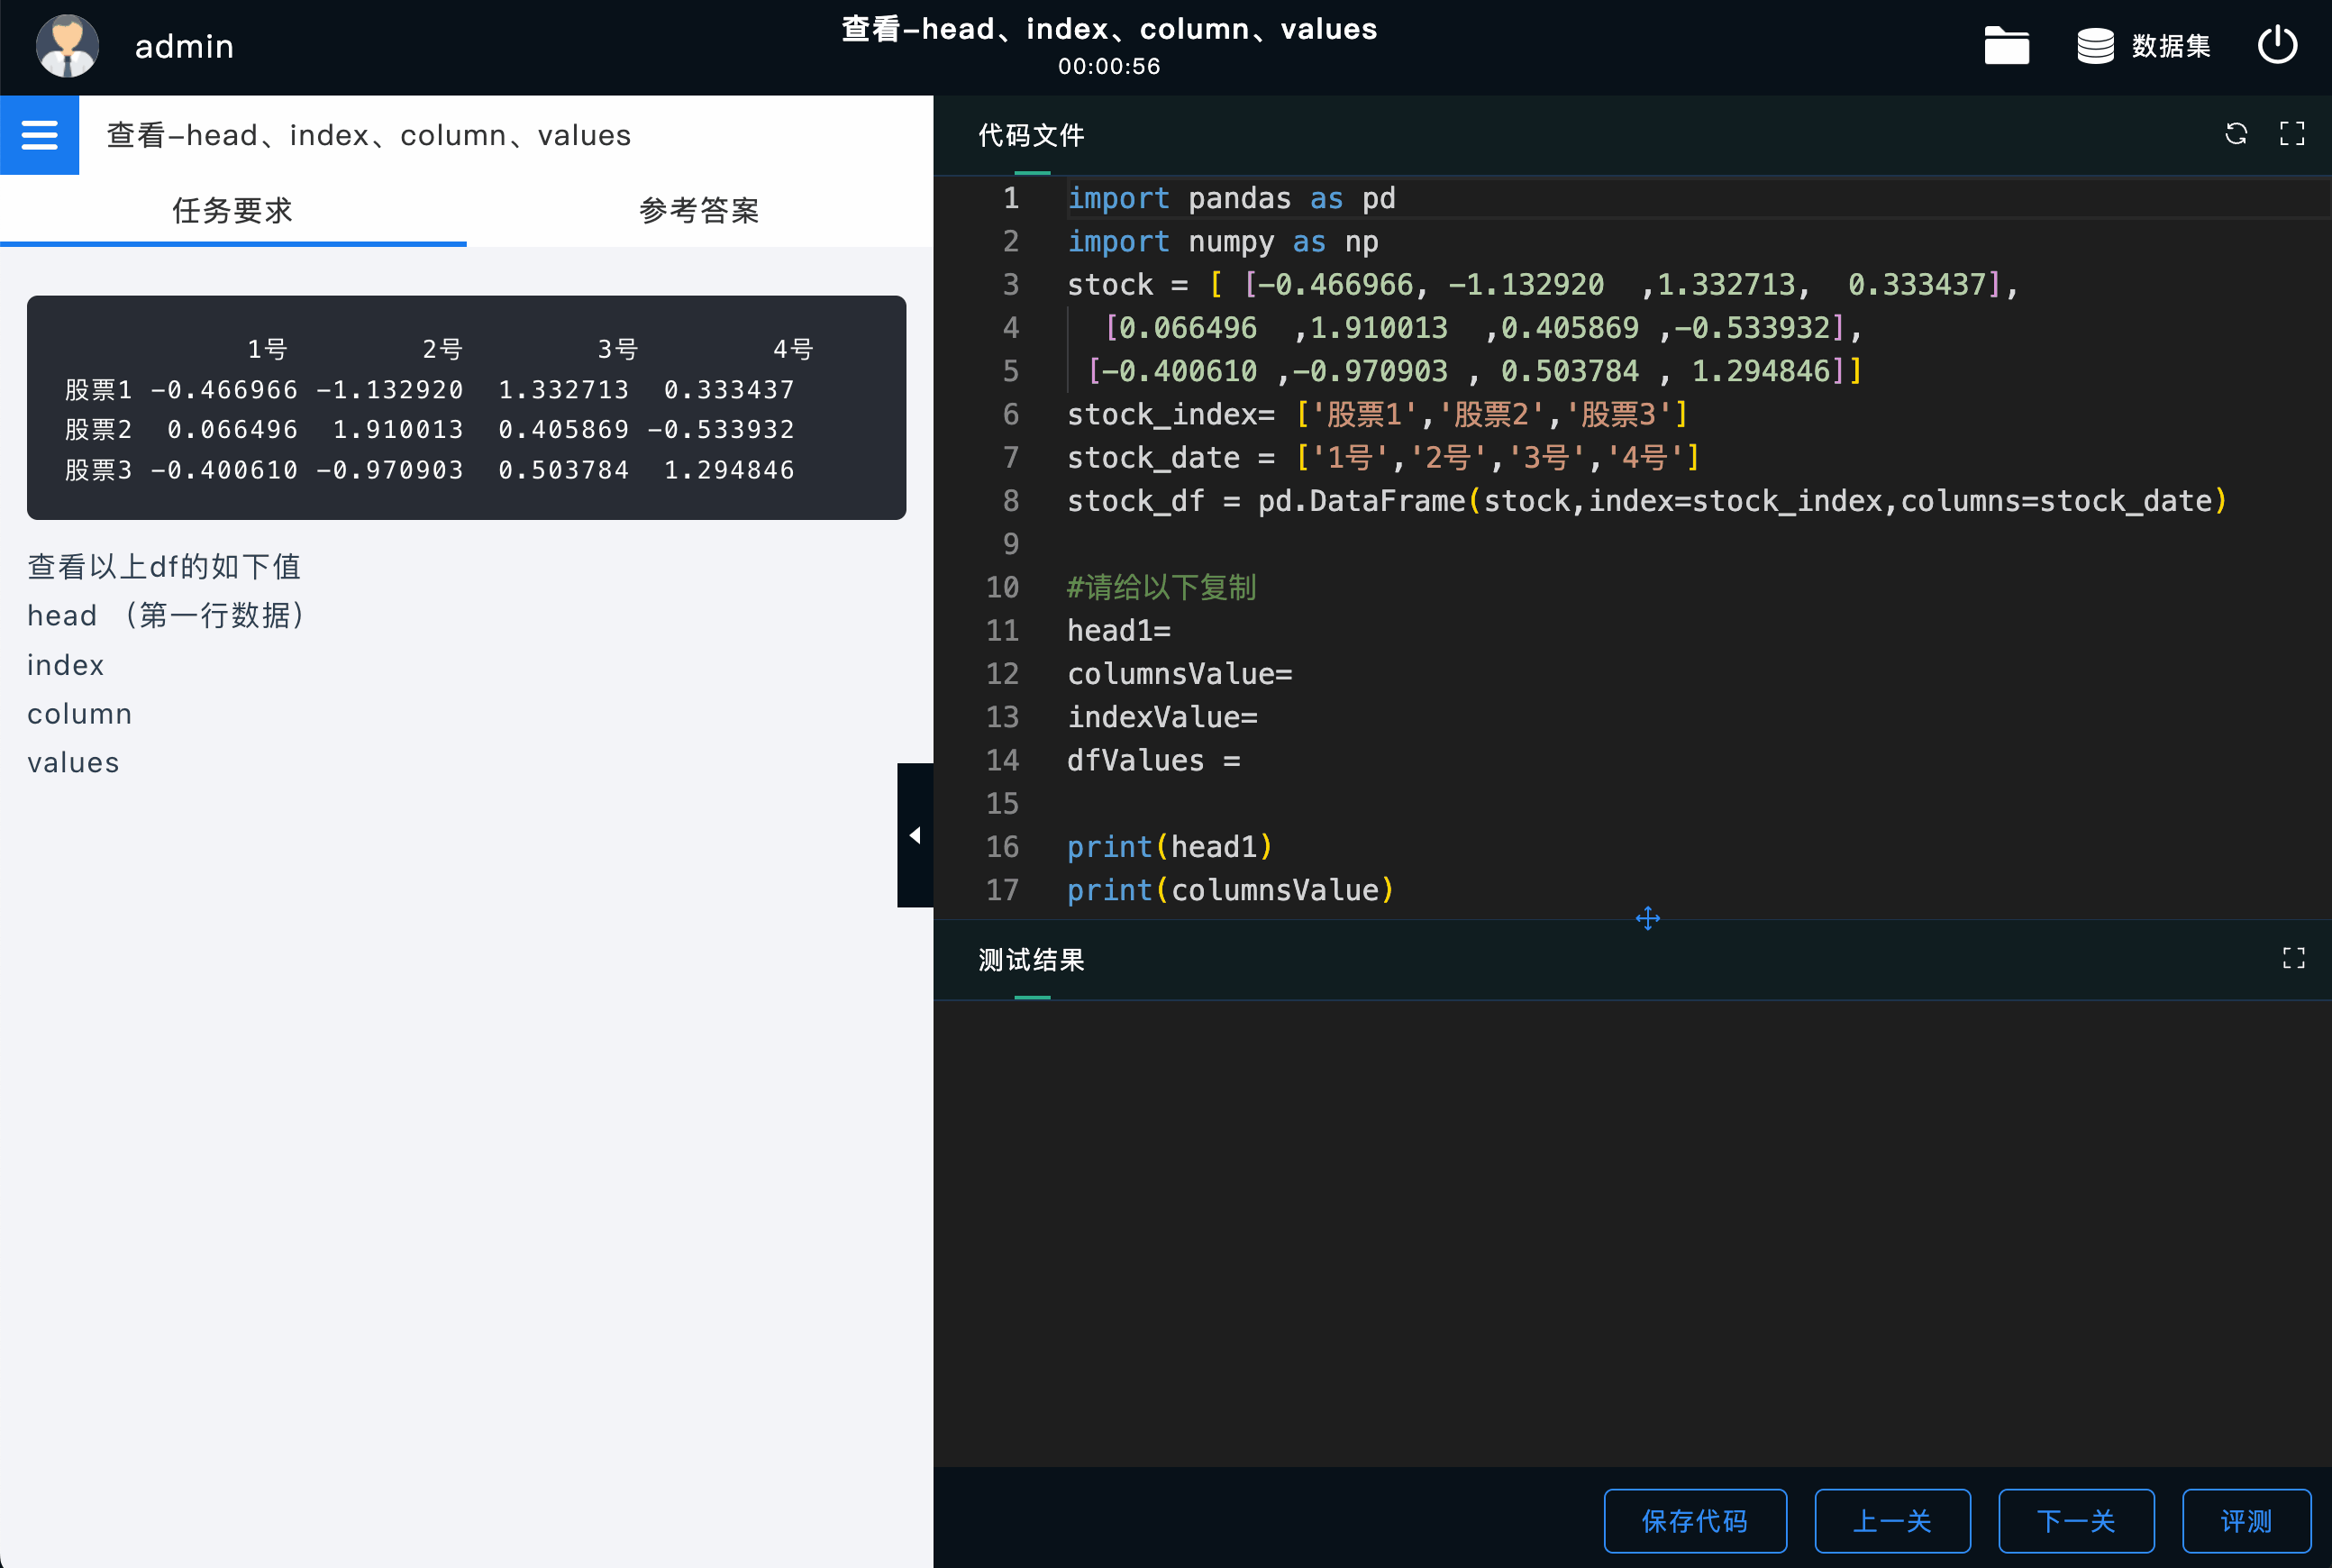This screenshot has width=2332, height=1568.
Task: Click the 查看以上df的如下值 instruction text
Action: pyautogui.click(x=164, y=566)
